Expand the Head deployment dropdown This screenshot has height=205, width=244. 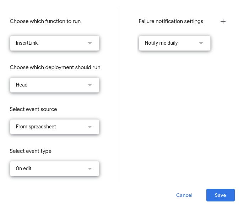coord(54,85)
